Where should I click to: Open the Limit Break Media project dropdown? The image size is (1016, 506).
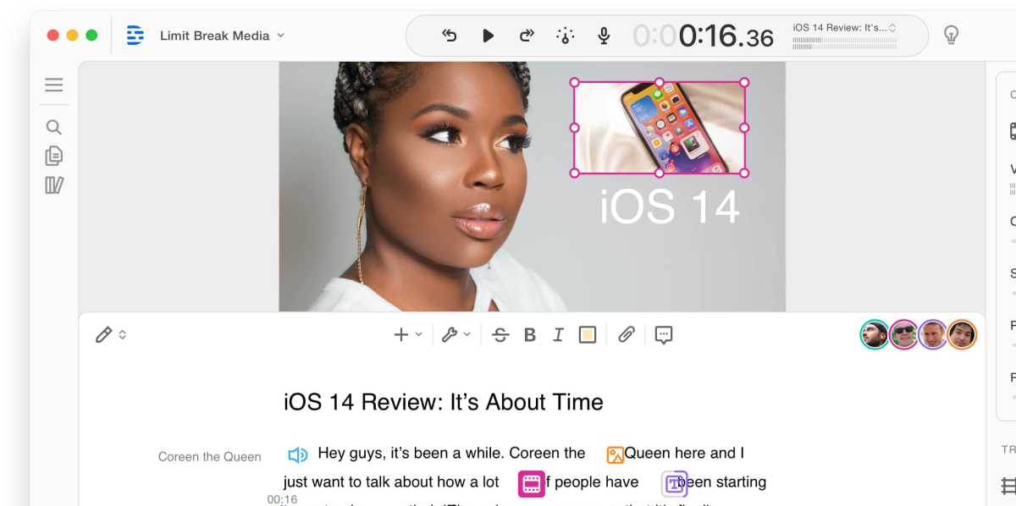pos(223,36)
